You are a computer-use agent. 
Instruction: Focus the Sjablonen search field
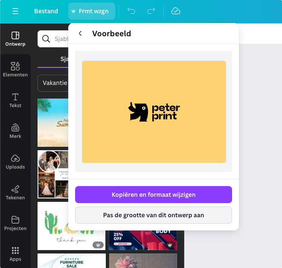pos(53,39)
